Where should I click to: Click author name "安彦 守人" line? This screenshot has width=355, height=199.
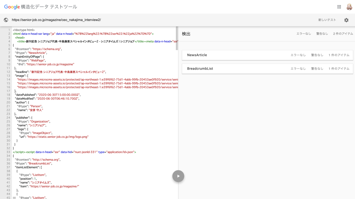click(x=30, y=110)
